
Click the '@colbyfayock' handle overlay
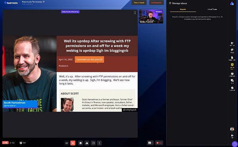130,110
